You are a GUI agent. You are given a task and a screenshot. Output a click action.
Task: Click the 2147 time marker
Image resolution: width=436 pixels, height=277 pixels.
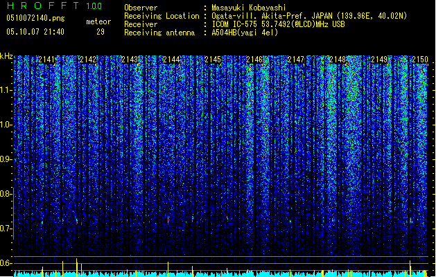tap(296, 60)
